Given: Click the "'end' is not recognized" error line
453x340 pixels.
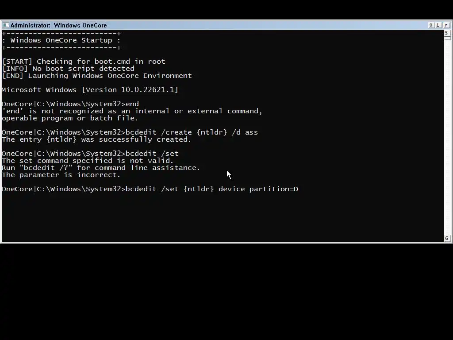Looking at the screenshot, I should pos(132,111).
